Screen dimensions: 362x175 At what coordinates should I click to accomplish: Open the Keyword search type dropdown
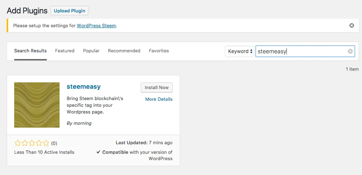tap(240, 51)
